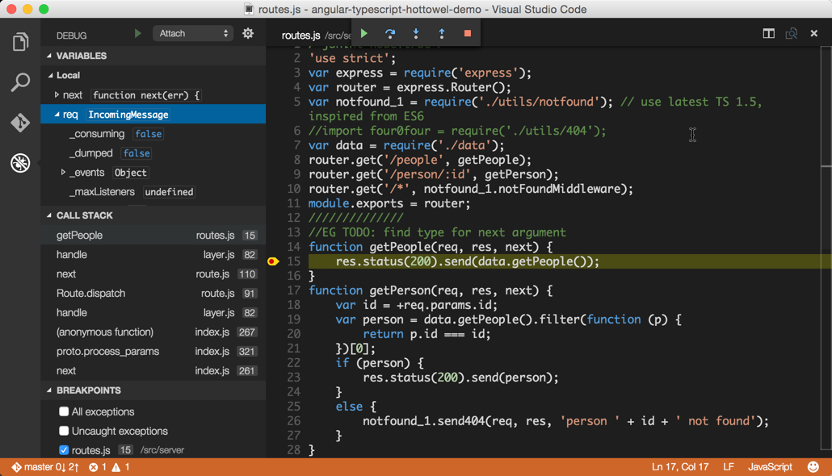Open launch configurations via the gear icon

248,35
